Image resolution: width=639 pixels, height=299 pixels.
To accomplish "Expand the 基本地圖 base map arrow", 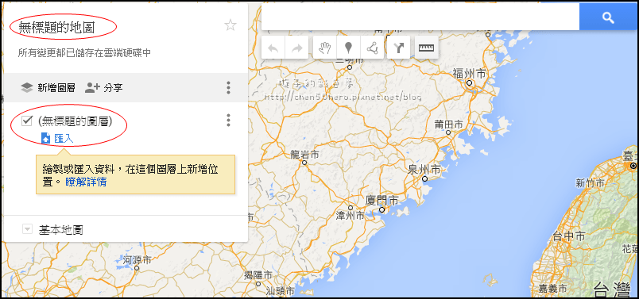I will click(x=27, y=229).
